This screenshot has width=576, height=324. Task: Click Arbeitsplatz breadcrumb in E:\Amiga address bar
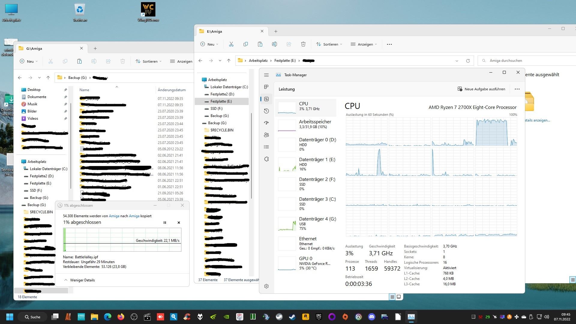(258, 61)
